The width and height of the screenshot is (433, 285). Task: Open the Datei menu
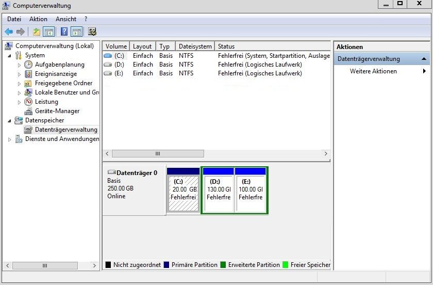pos(14,19)
